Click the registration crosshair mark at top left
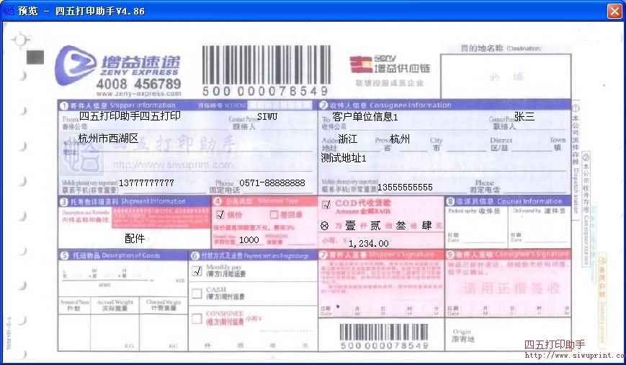The width and height of the screenshot is (626, 365). coord(20,40)
